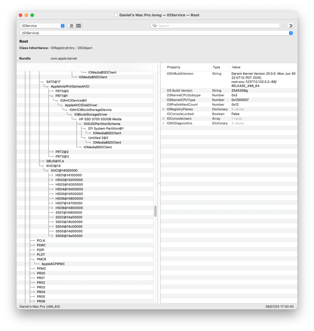Select the PRT3@3 tree row
The width and height of the screenshot is (314, 331).
(x=85, y=157)
